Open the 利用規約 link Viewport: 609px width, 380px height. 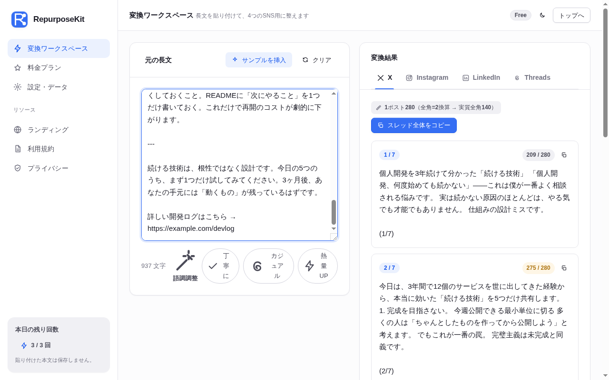[x=59, y=149]
